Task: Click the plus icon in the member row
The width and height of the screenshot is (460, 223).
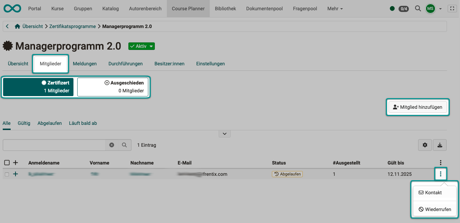Action: click(x=15, y=174)
